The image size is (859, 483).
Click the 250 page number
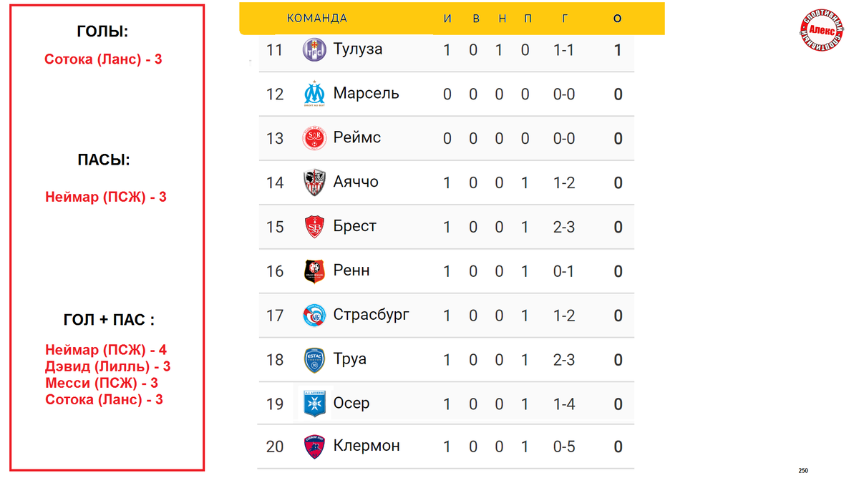coord(803,470)
